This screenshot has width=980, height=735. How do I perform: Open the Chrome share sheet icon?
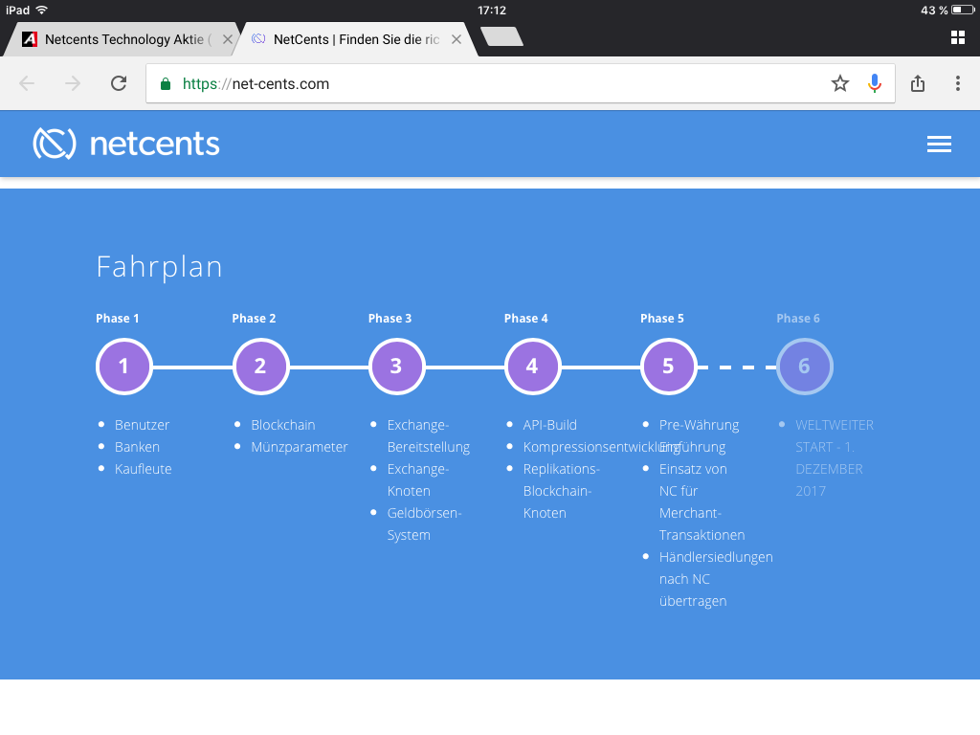pyautogui.click(x=917, y=83)
